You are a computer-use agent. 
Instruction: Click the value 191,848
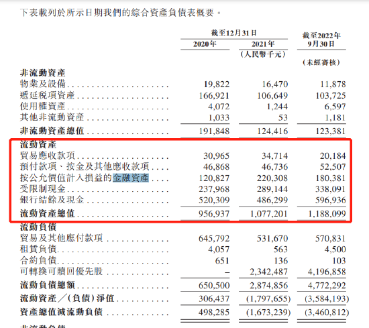(x=214, y=131)
